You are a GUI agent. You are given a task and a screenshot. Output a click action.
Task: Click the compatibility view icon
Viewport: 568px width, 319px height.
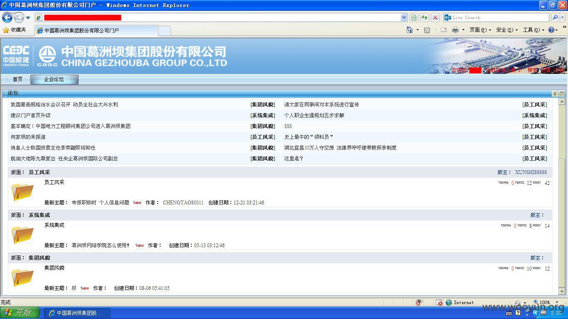click(414, 17)
